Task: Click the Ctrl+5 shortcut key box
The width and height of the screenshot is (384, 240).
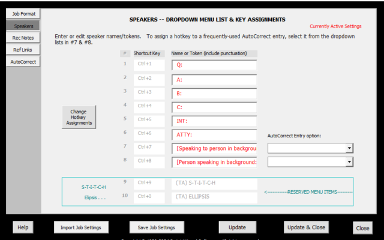Action: click(x=149, y=121)
